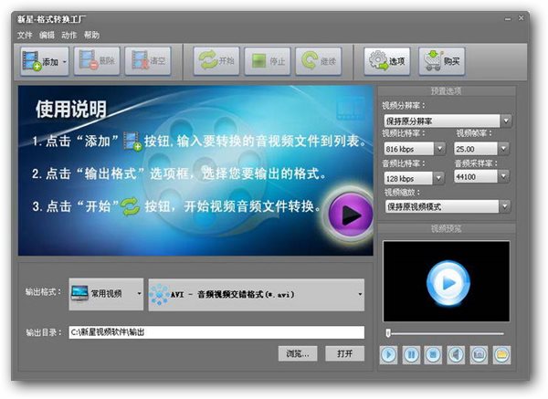The width and height of the screenshot is (548, 399).
Task: Open the 选项 (Options) gear button
Action: 387,61
